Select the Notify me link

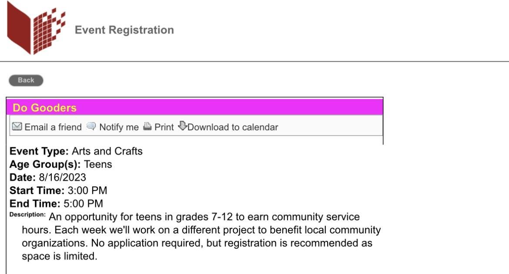click(x=119, y=127)
